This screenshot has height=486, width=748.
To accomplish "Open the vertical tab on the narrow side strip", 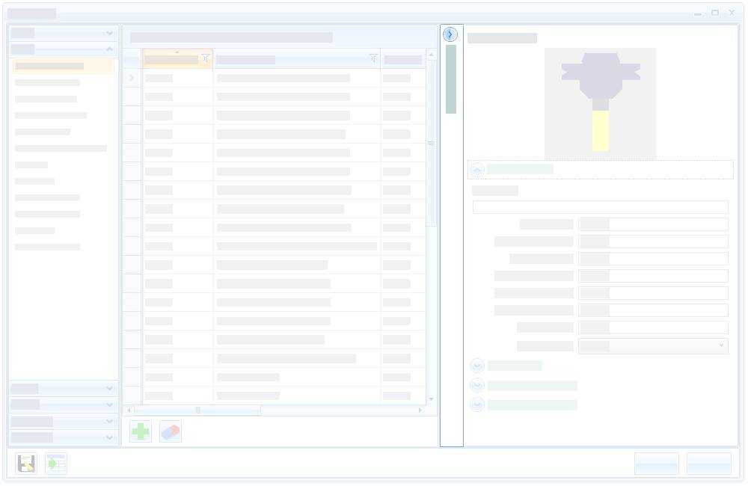I will (451, 79).
